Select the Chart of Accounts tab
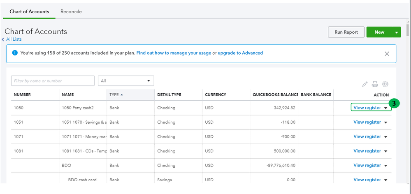Viewport: 411px width, 194px height. click(29, 12)
